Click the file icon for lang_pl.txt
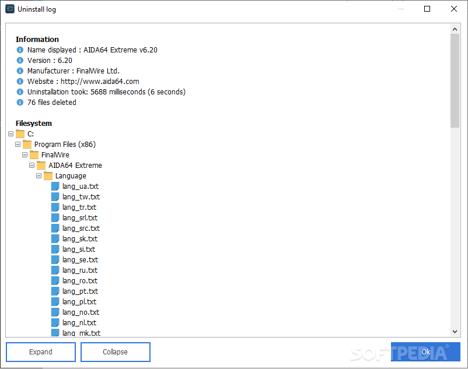468x369 pixels. click(55, 301)
